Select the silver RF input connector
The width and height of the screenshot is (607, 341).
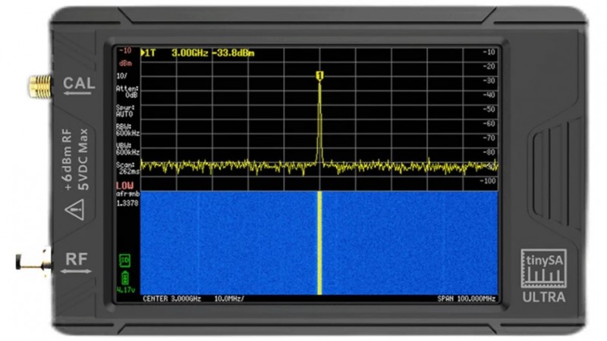tap(34, 261)
